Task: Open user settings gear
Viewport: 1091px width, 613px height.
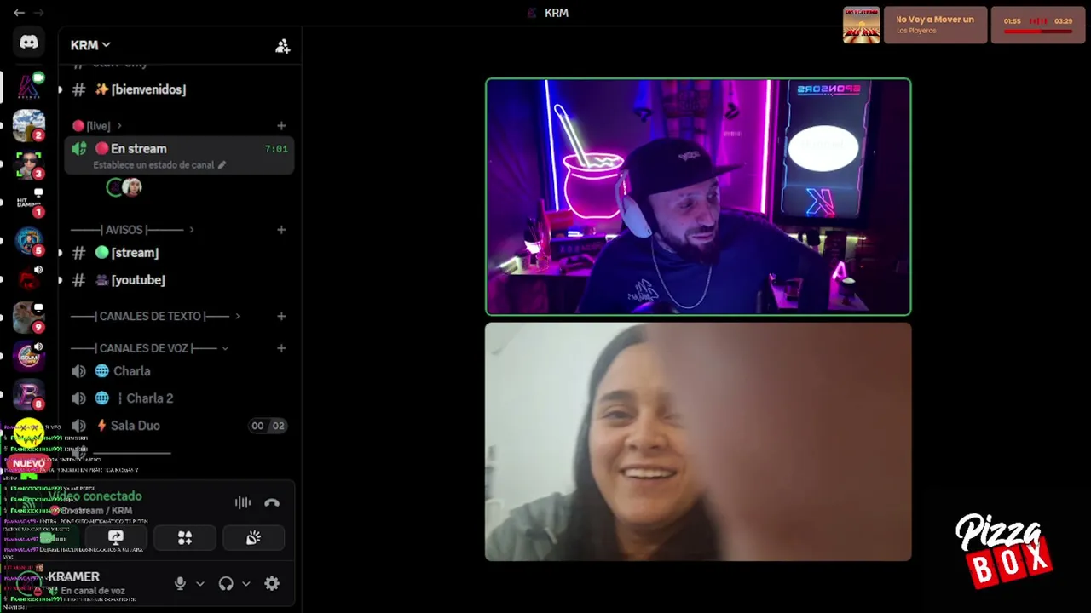Action: pyautogui.click(x=272, y=584)
